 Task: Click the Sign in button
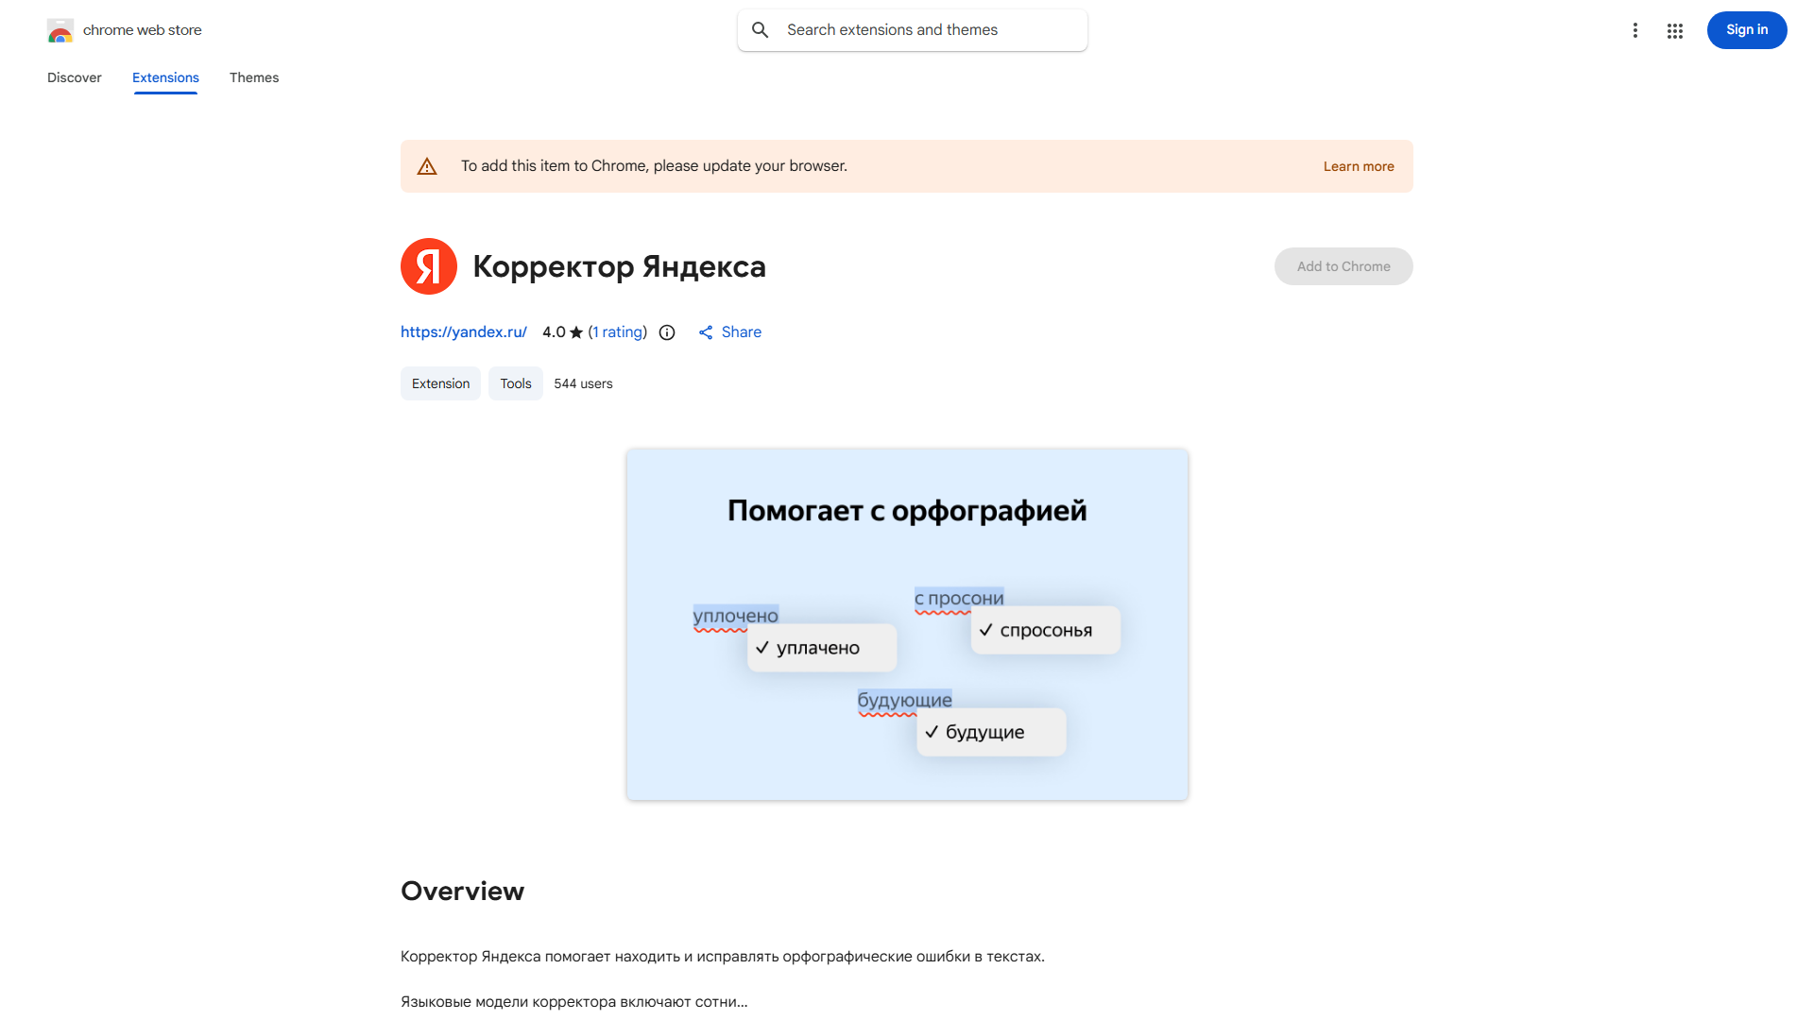click(1746, 29)
